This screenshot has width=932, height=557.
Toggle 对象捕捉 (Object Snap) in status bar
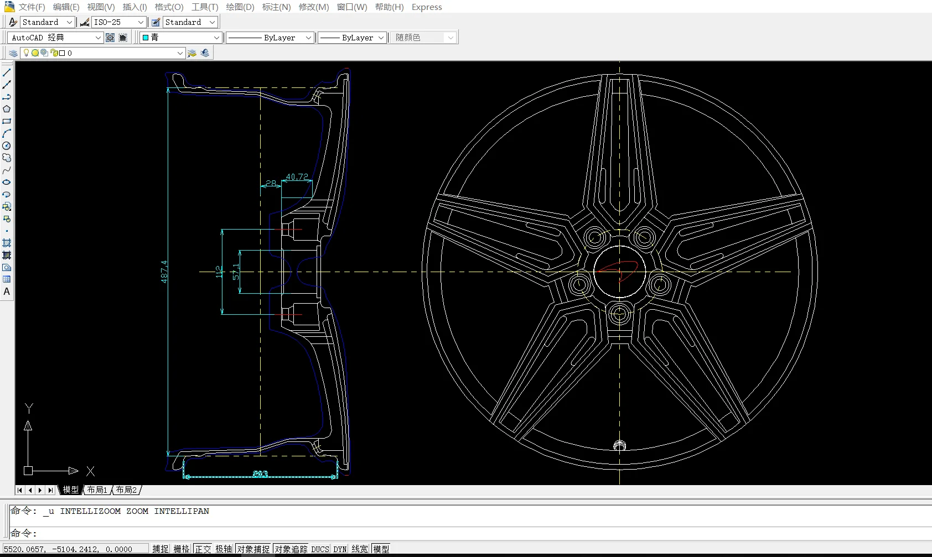coord(253,549)
